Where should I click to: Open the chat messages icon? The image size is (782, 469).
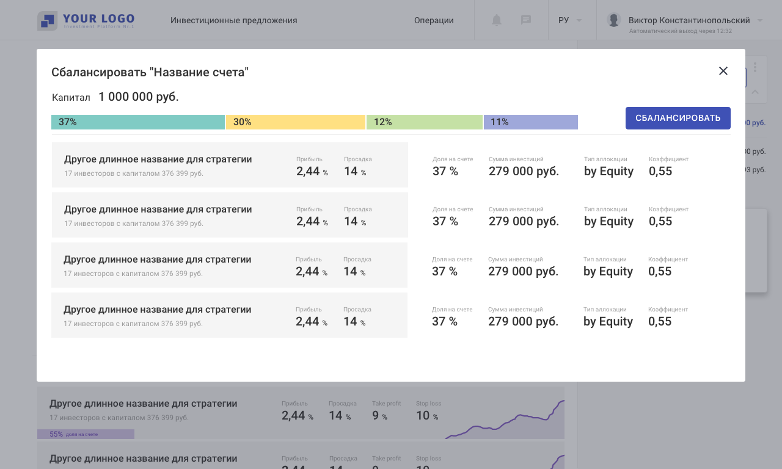click(x=525, y=20)
